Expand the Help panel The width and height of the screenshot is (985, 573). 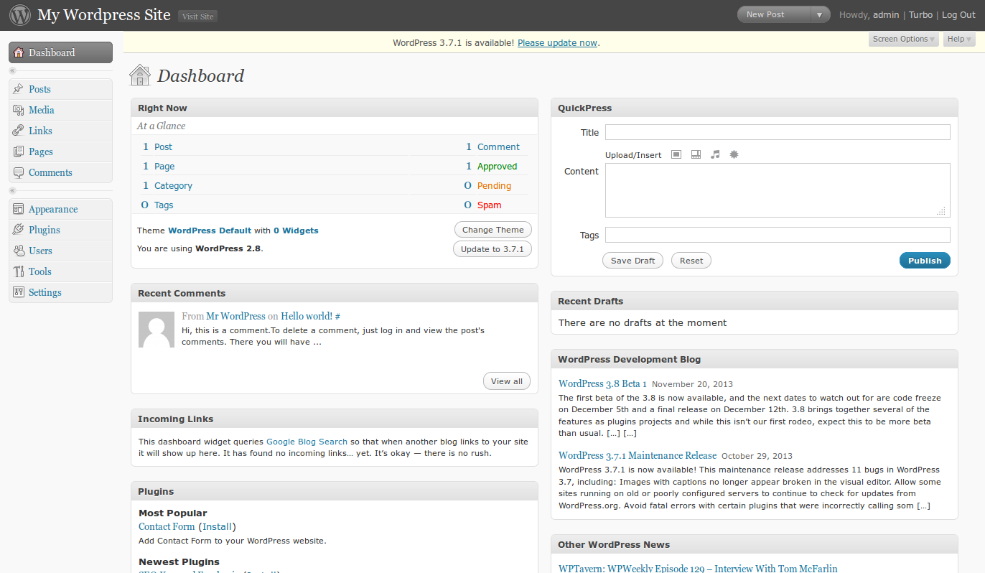(959, 39)
